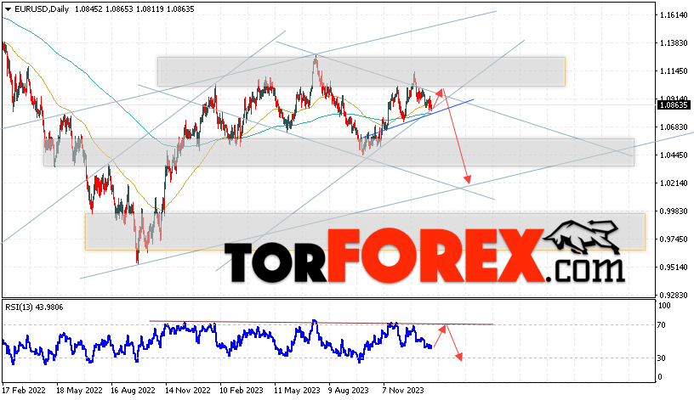694x400 pixels.
Task: Click the RSI scale level 100
Action: coord(664,306)
